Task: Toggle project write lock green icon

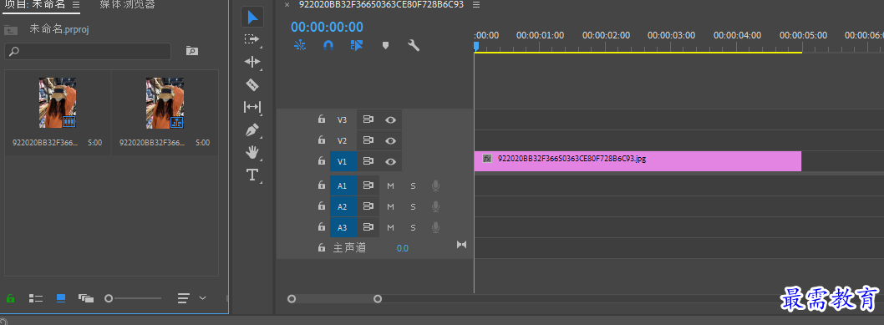Action: (x=9, y=298)
